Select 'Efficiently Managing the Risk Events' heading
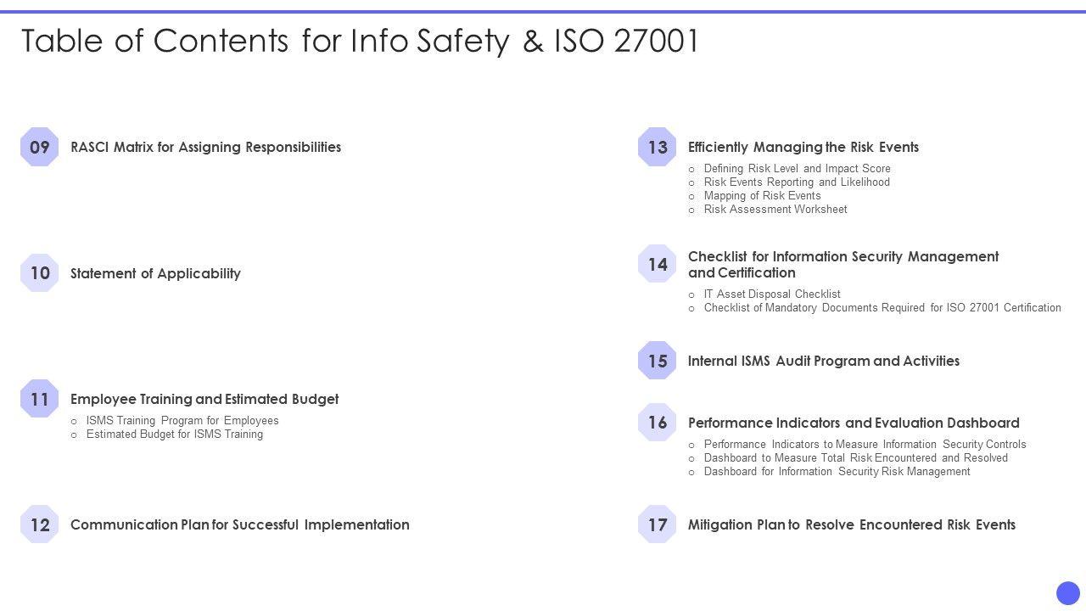Image resolution: width=1086 pixels, height=611 pixels. coord(803,147)
